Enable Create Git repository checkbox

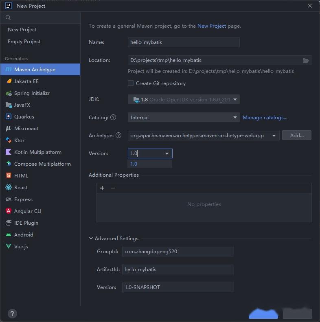pos(131,83)
